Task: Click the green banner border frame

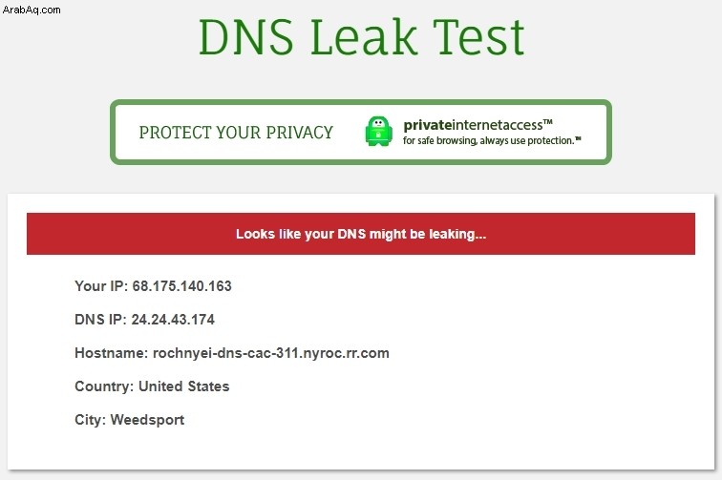Action: coord(361,102)
